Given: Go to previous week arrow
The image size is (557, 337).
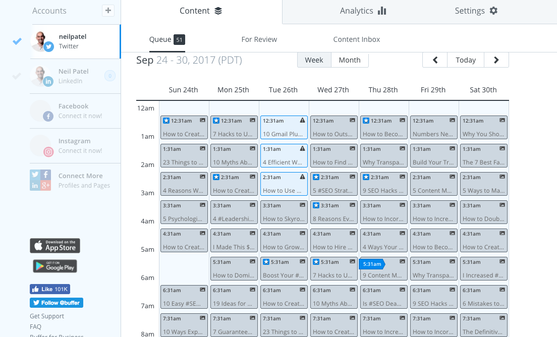Looking at the screenshot, I should (x=435, y=60).
